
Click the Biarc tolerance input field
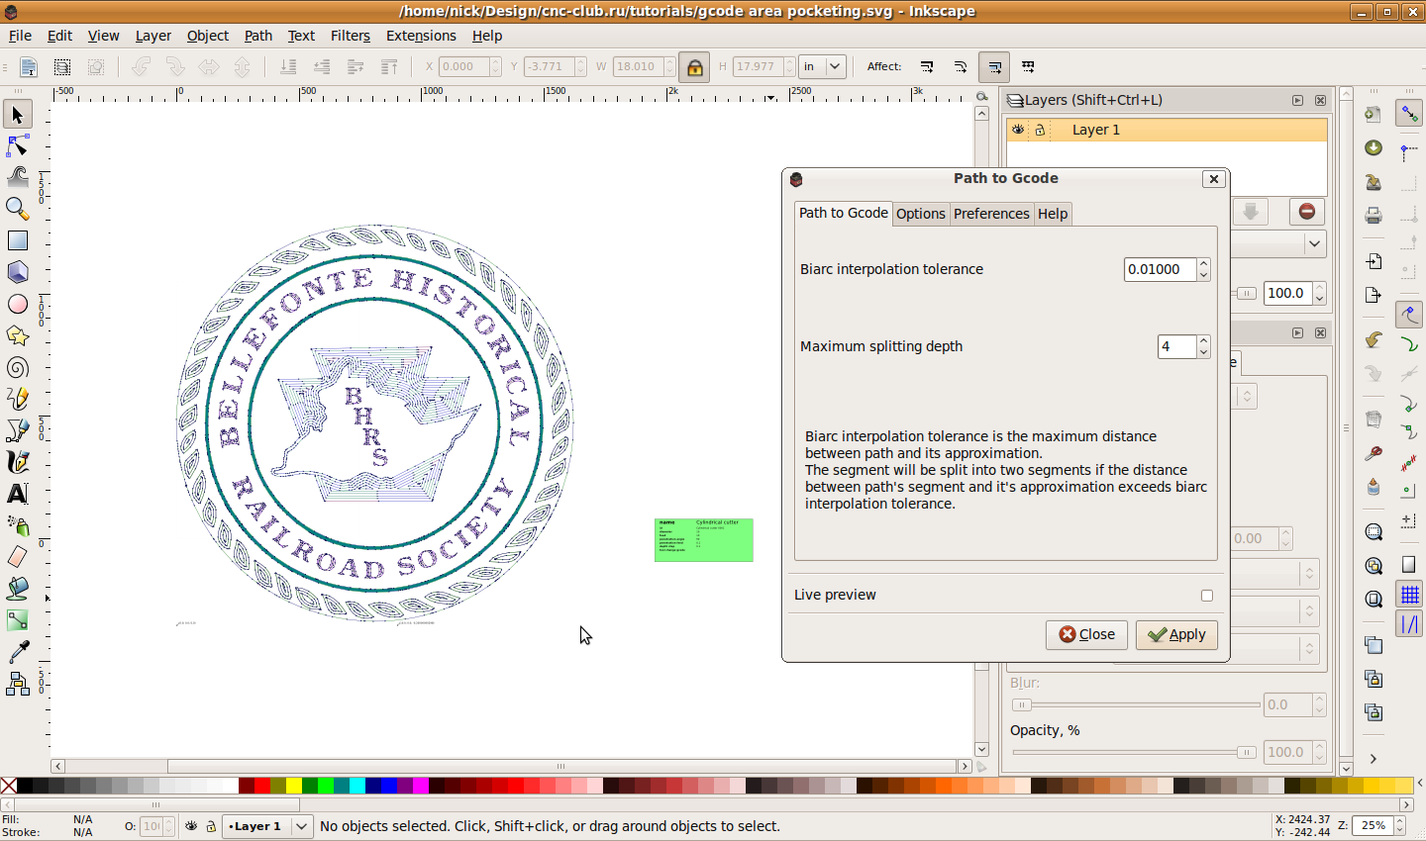click(1161, 269)
